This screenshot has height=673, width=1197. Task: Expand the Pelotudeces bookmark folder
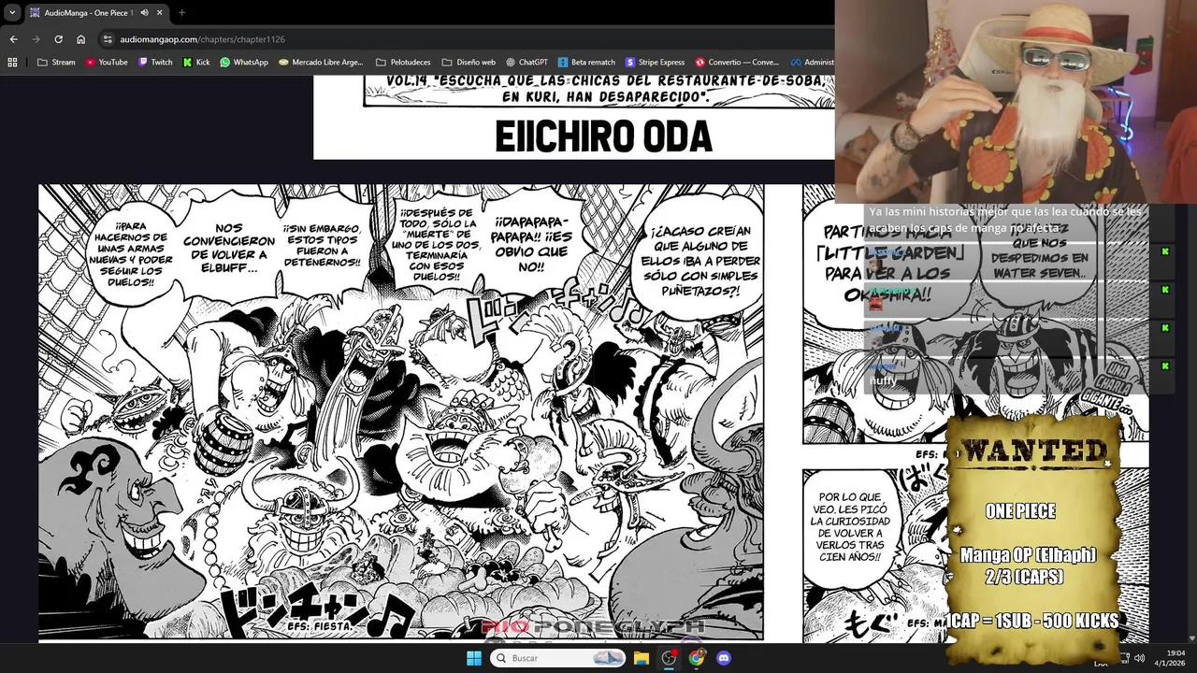pyautogui.click(x=403, y=63)
